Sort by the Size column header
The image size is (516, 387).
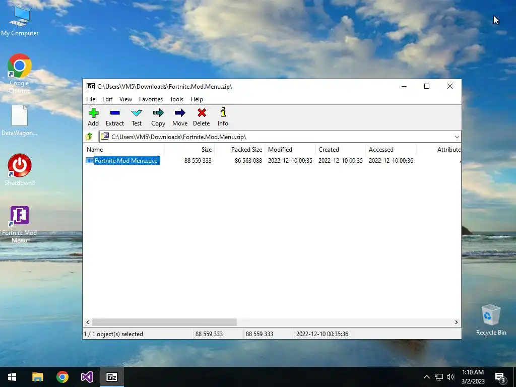coord(189,149)
